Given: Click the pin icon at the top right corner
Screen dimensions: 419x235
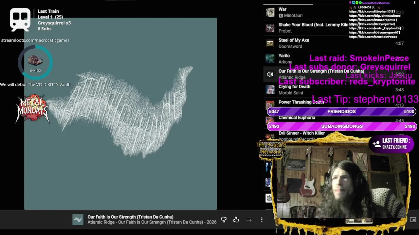Looking at the screenshot, I should click(x=414, y=3).
